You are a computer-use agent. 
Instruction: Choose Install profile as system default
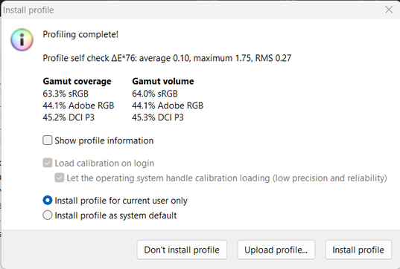pyautogui.click(x=48, y=215)
